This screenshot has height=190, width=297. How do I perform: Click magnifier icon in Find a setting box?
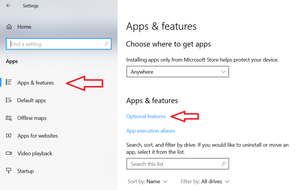click(x=106, y=44)
